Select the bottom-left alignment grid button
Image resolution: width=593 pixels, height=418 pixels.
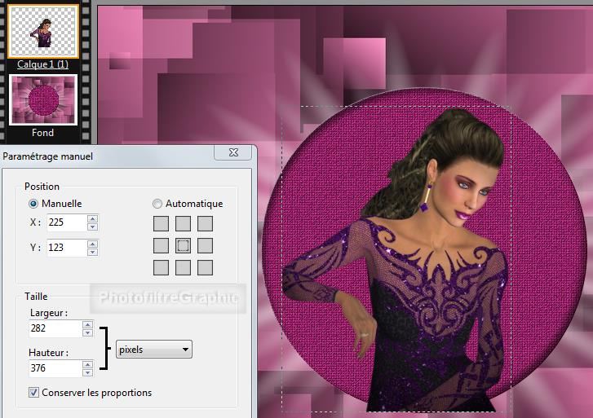tap(162, 267)
